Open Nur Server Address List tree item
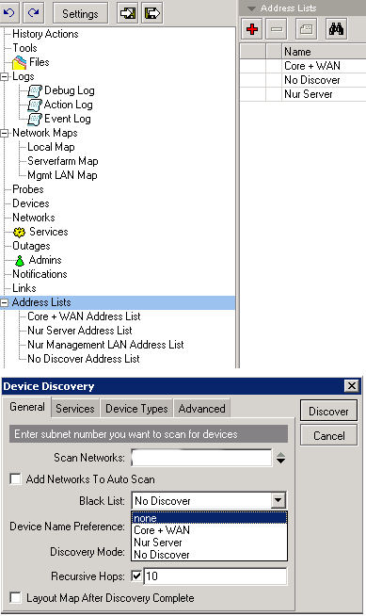 click(80, 331)
